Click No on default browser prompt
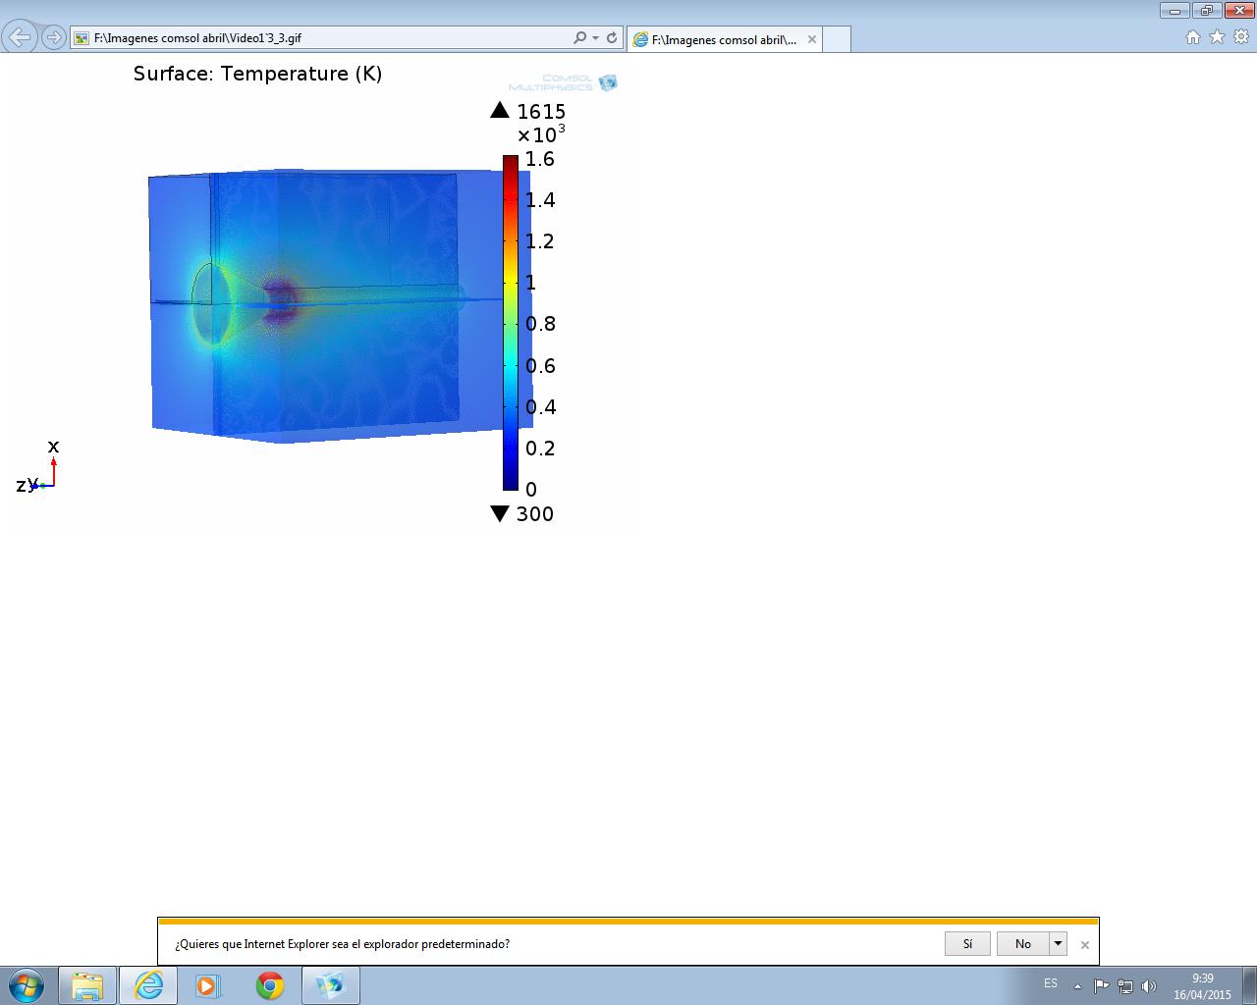 pyautogui.click(x=1022, y=944)
